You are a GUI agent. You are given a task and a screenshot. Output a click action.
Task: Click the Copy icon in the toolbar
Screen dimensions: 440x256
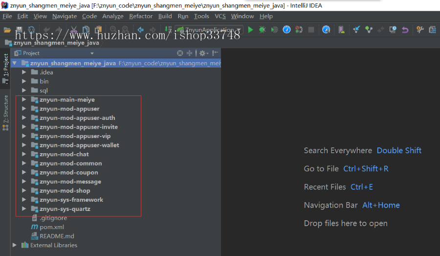click(x=86, y=30)
